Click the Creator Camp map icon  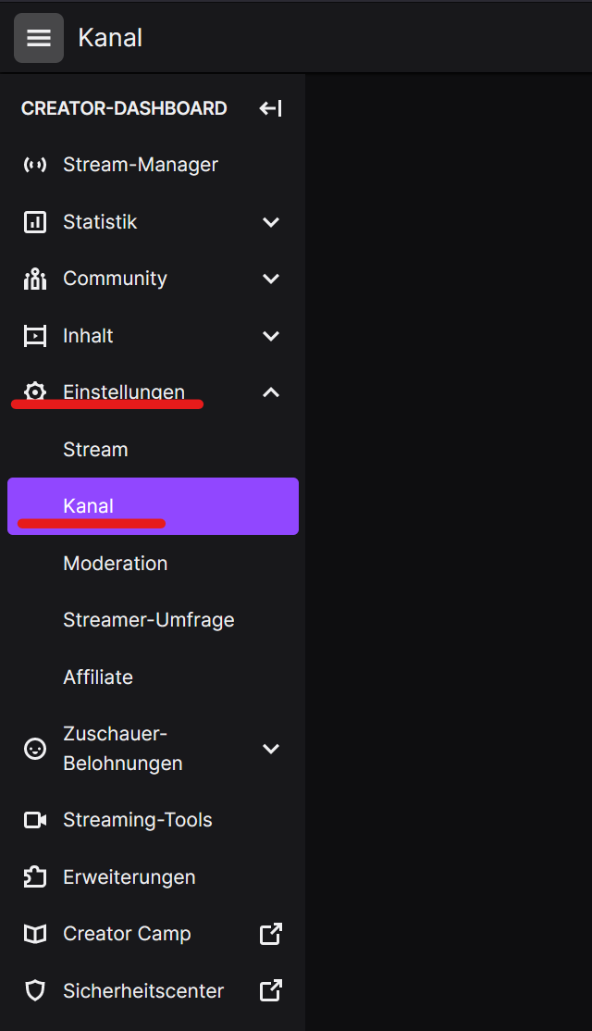coord(34,934)
